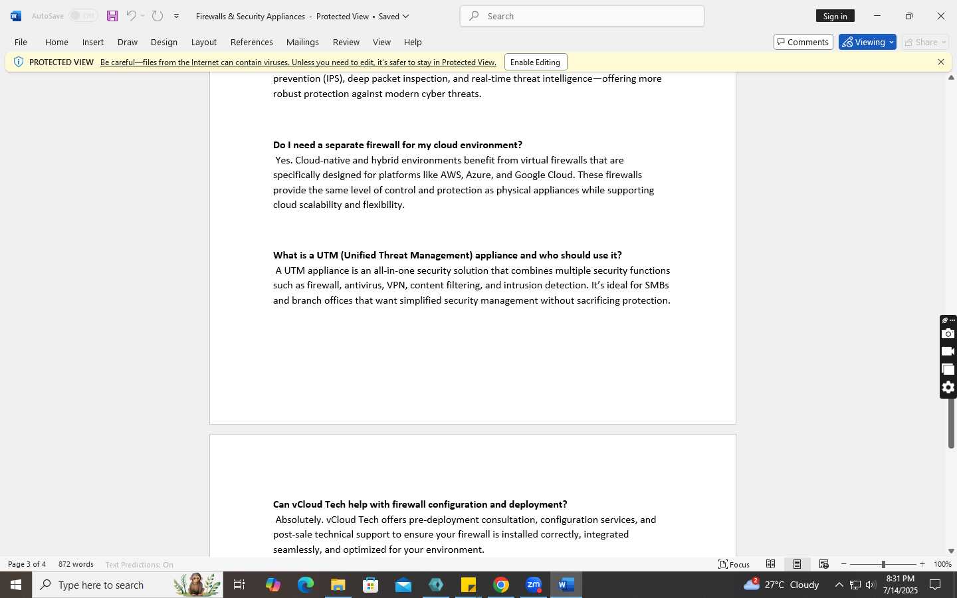This screenshot has height=598, width=957.
Task: Open Zoom from the taskbar
Action: (x=534, y=585)
